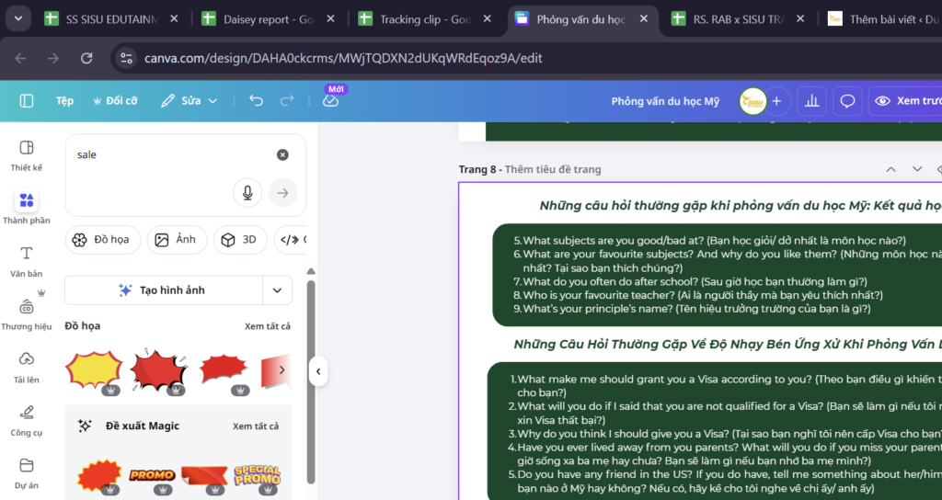This screenshot has width=942, height=500.
Task: Collapse the side panel with arrow handle
Action: tap(317, 371)
